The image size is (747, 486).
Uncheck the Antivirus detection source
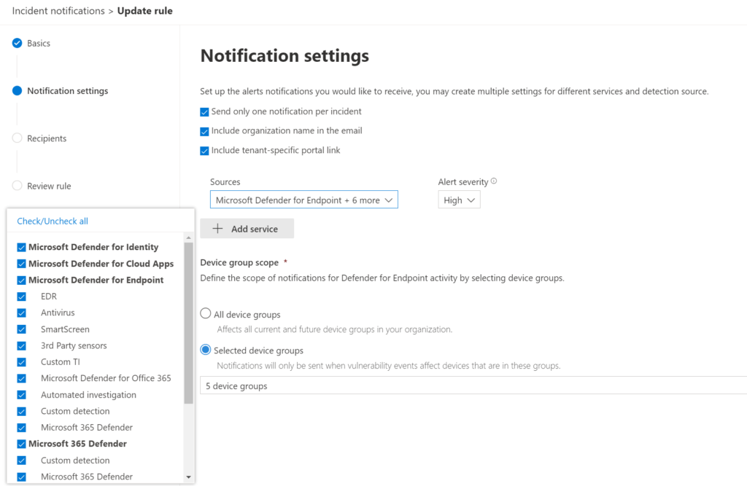click(21, 313)
